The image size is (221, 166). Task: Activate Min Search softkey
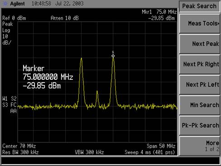pos(200,105)
